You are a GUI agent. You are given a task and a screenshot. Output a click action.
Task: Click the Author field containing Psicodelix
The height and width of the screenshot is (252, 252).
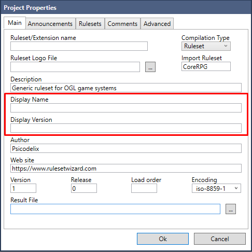pyautogui.click(x=126, y=148)
